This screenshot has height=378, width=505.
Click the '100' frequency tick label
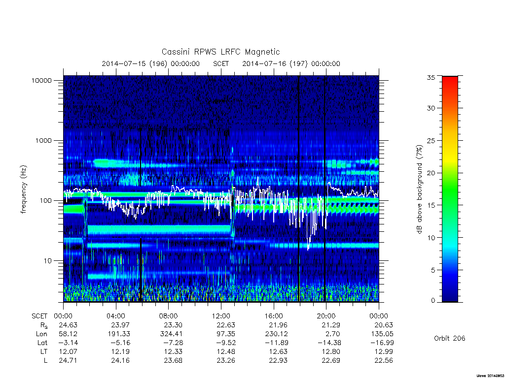pyautogui.click(x=45, y=201)
